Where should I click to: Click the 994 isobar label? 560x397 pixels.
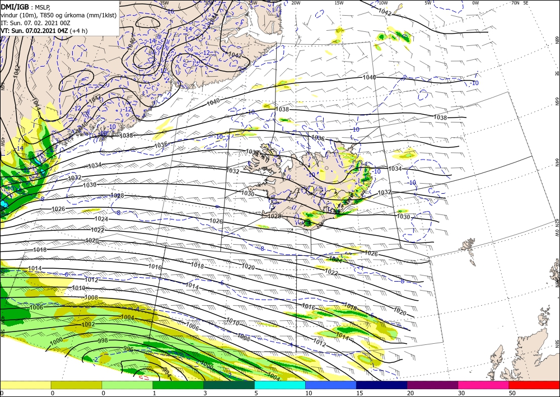167,372
